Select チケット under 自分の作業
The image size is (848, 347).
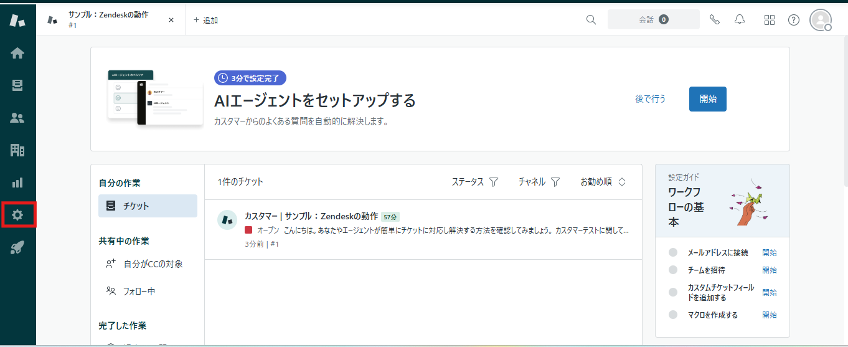(148, 206)
